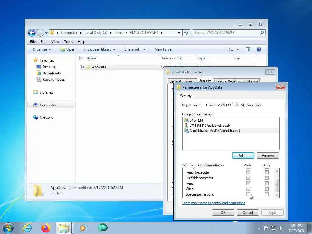Screen dimensions: 312x234
Task: Click the Users breadcrumb in the address bar
Action: tap(119, 33)
